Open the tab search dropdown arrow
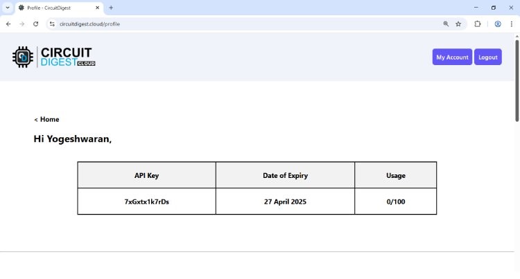520x279 pixels. (8, 8)
